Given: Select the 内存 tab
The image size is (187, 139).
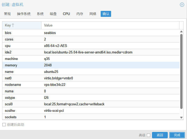Looking at the screenshot, I should pos(80,14).
